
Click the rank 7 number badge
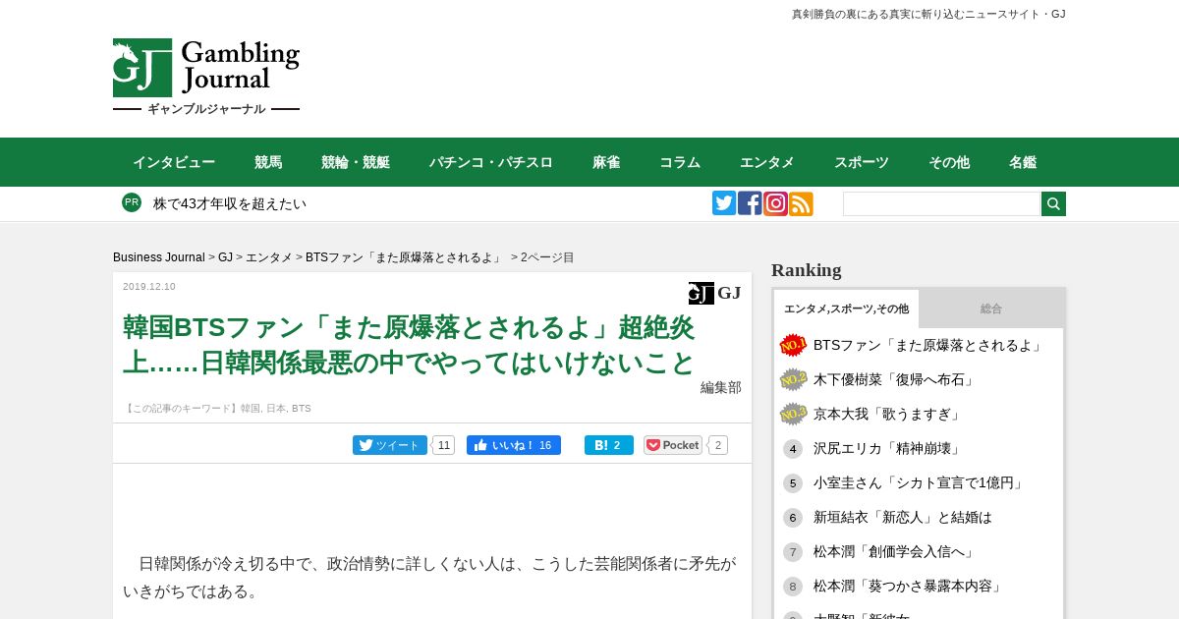coord(793,552)
